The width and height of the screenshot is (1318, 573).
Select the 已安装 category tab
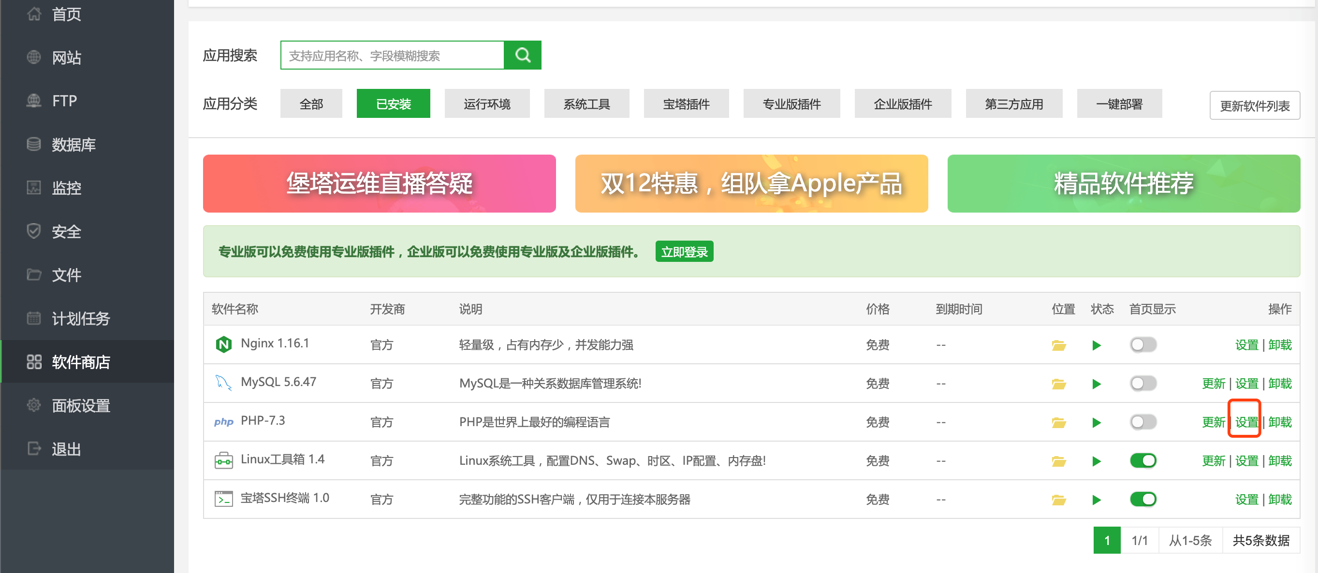point(394,104)
